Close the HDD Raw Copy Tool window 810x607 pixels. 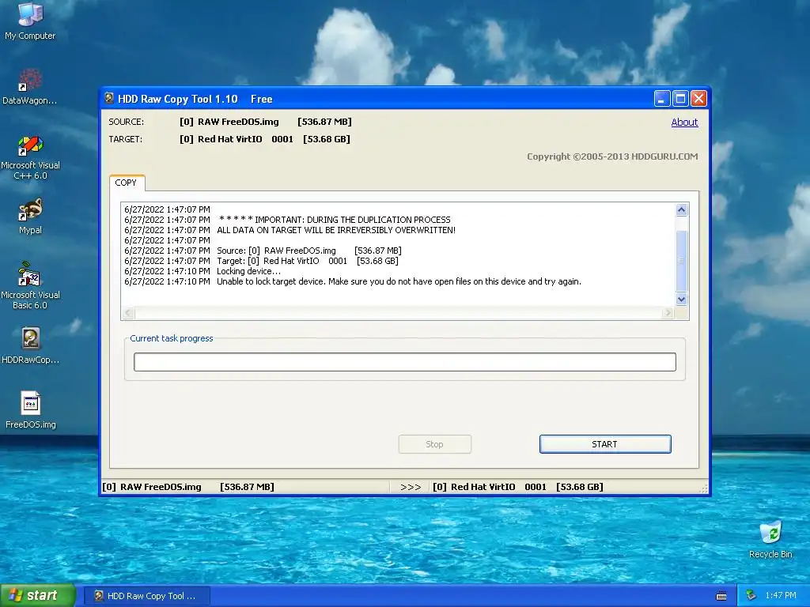tap(698, 98)
